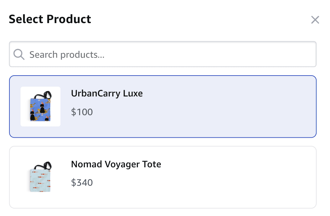This screenshot has width=330, height=216.
Task: Click the $340 price label
Action: click(82, 182)
